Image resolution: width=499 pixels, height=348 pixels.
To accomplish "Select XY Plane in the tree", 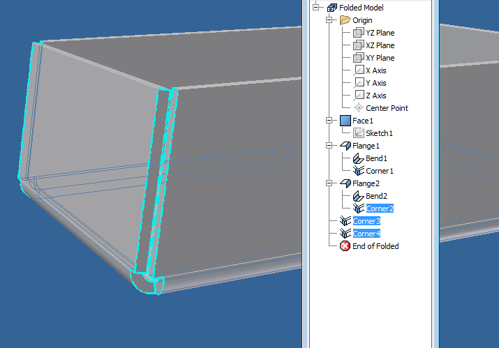I will pyautogui.click(x=380, y=58).
